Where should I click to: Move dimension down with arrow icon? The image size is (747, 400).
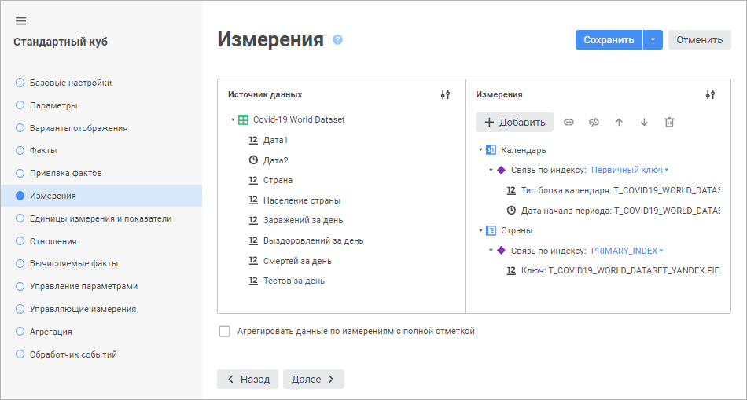(644, 122)
